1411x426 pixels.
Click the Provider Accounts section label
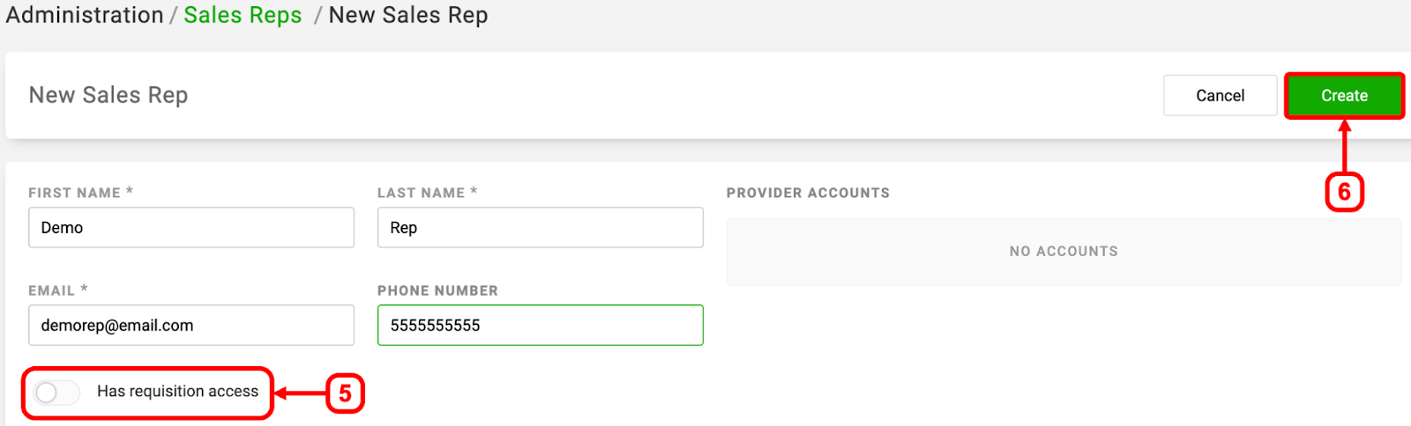tap(808, 193)
